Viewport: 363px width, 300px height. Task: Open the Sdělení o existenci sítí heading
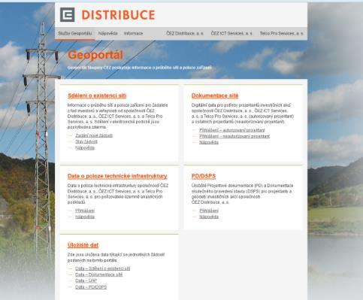[97, 95]
